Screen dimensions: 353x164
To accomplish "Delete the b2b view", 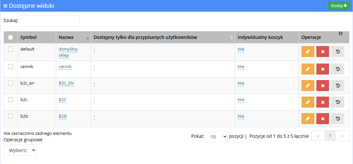I will [x=323, y=119].
